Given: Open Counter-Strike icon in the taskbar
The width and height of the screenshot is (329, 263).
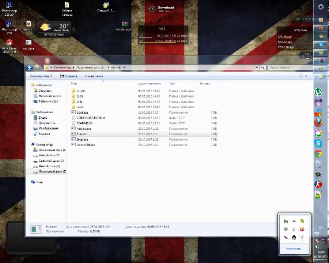Looking at the screenshot, I should click(x=318, y=184).
